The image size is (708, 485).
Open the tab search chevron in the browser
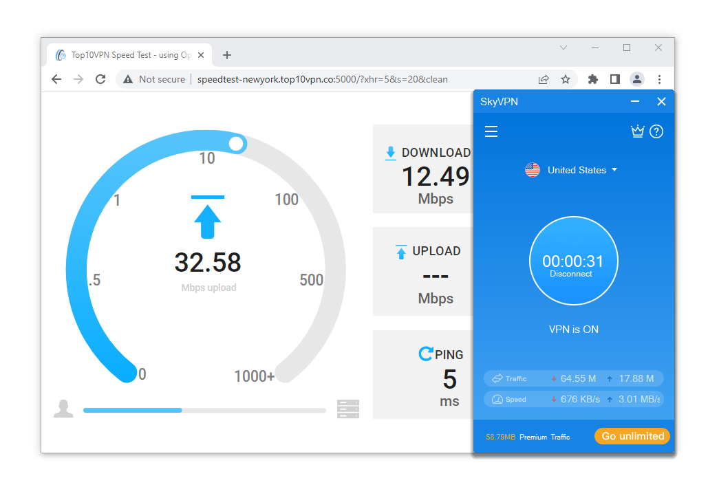(563, 47)
